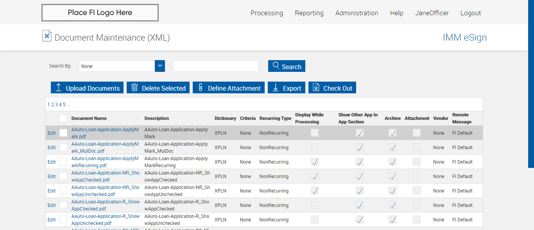
Task: Click the magnifying glass Search icon
Action: click(276, 66)
